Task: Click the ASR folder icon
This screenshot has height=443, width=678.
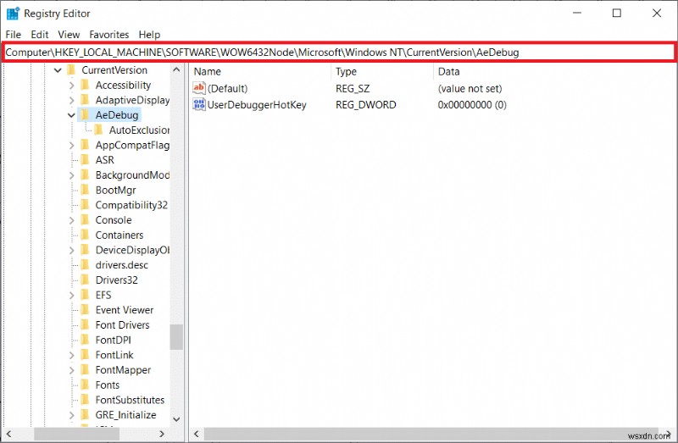Action: pyautogui.click(x=86, y=159)
